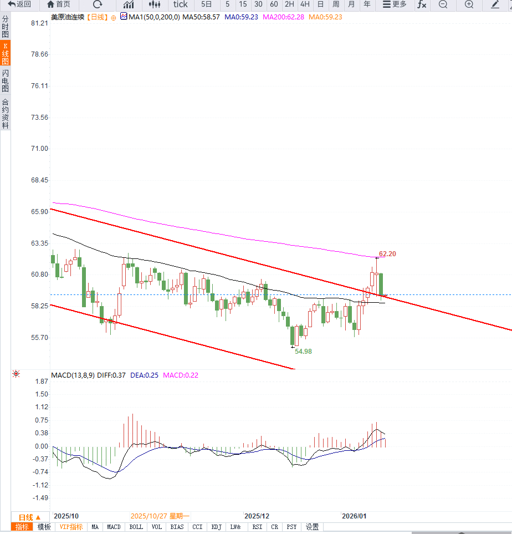Screen dimensions: 512x534
Task: Apply the VOL indicator
Action: (x=157, y=527)
